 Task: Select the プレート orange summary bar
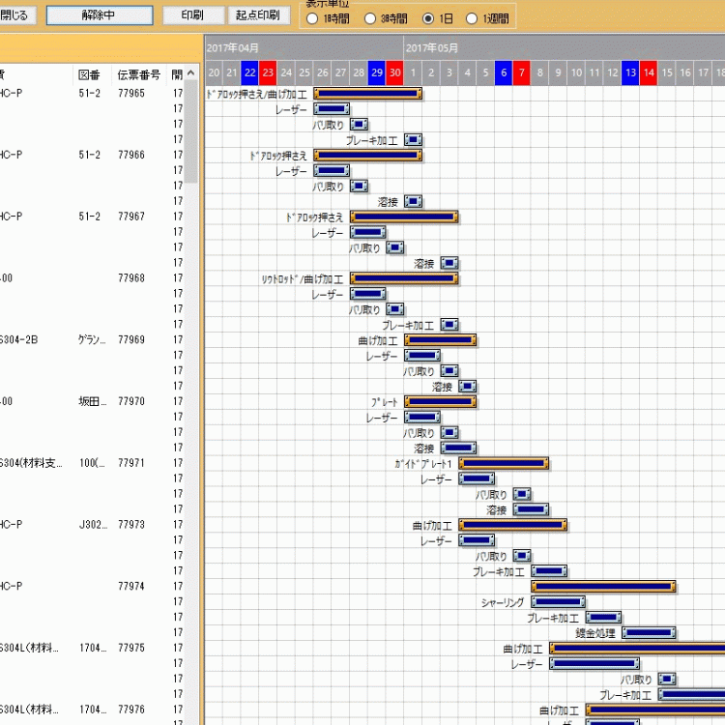pos(440,402)
